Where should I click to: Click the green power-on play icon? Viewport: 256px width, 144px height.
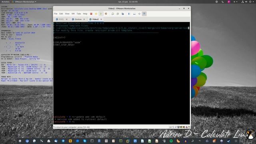(101, 14)
